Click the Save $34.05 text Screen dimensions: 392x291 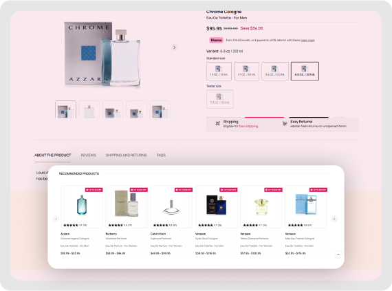pyautogui.click(x=252, y=28)
